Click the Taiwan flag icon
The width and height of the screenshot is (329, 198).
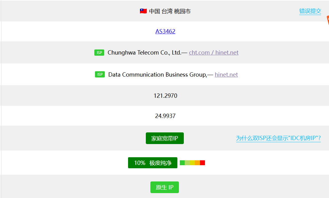click(x=143, y=11)
